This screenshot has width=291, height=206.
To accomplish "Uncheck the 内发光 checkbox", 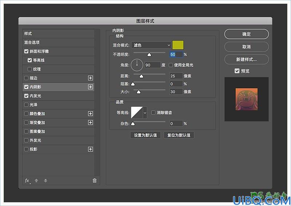I will coord(26,96).
